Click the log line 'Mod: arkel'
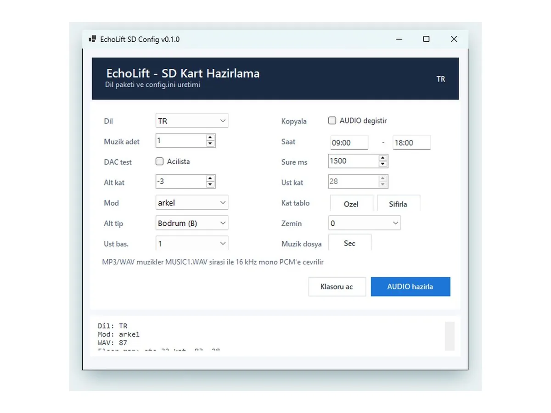 click(118, 334)
